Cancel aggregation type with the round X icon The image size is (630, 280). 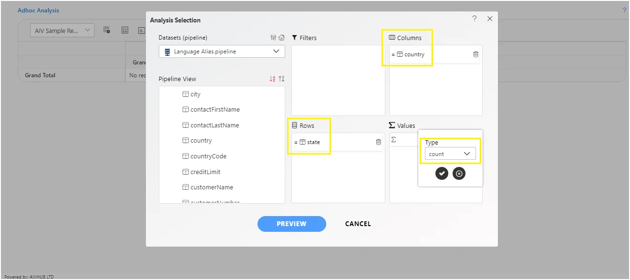(x=459, y=174)
